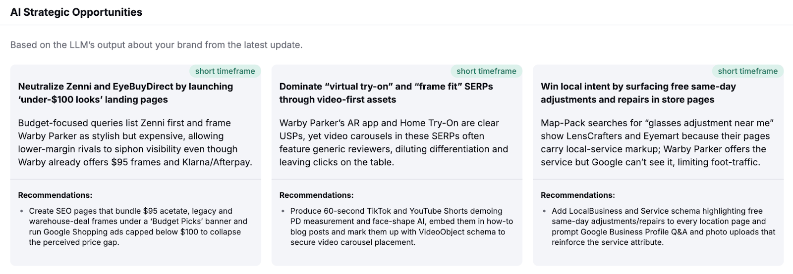Select the budget-focused queries description text
The image size is (793, 274).
click(x=135, y=142)
